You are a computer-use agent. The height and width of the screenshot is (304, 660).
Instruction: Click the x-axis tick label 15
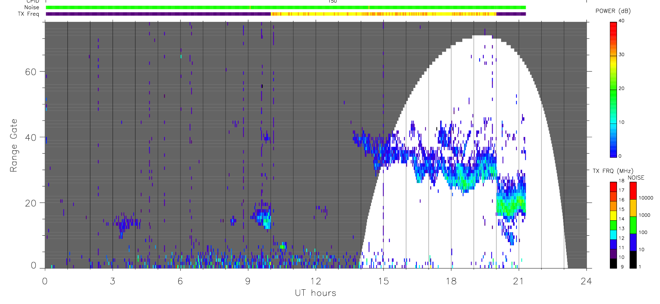point(383,281)
